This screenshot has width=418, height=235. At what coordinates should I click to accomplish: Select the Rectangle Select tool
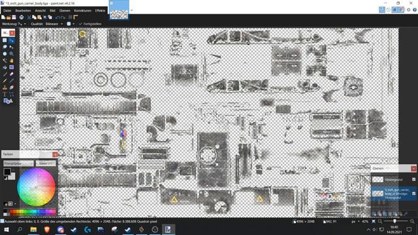5,40
